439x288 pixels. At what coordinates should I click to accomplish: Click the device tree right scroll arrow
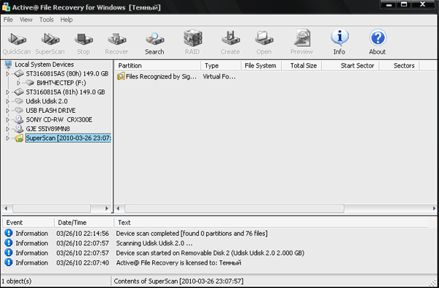pyautogui.click(x=107, y=208)
